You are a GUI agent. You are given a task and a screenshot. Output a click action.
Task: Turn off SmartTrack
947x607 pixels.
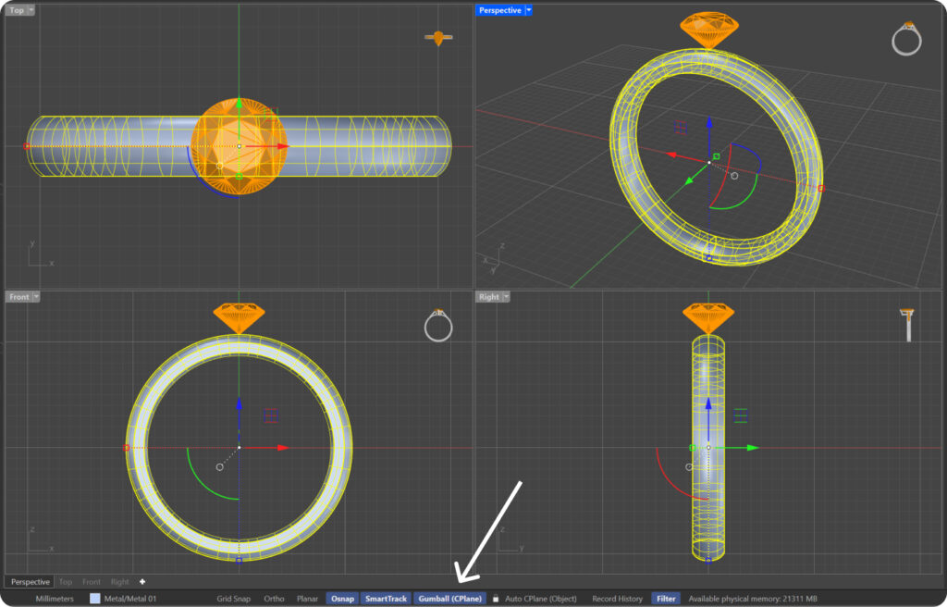click(x=386, y=599)
